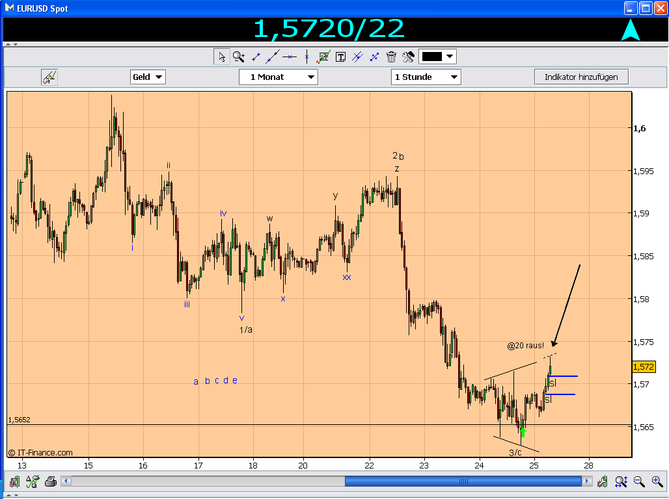Click the cyan up arrow price indicator

630,30
